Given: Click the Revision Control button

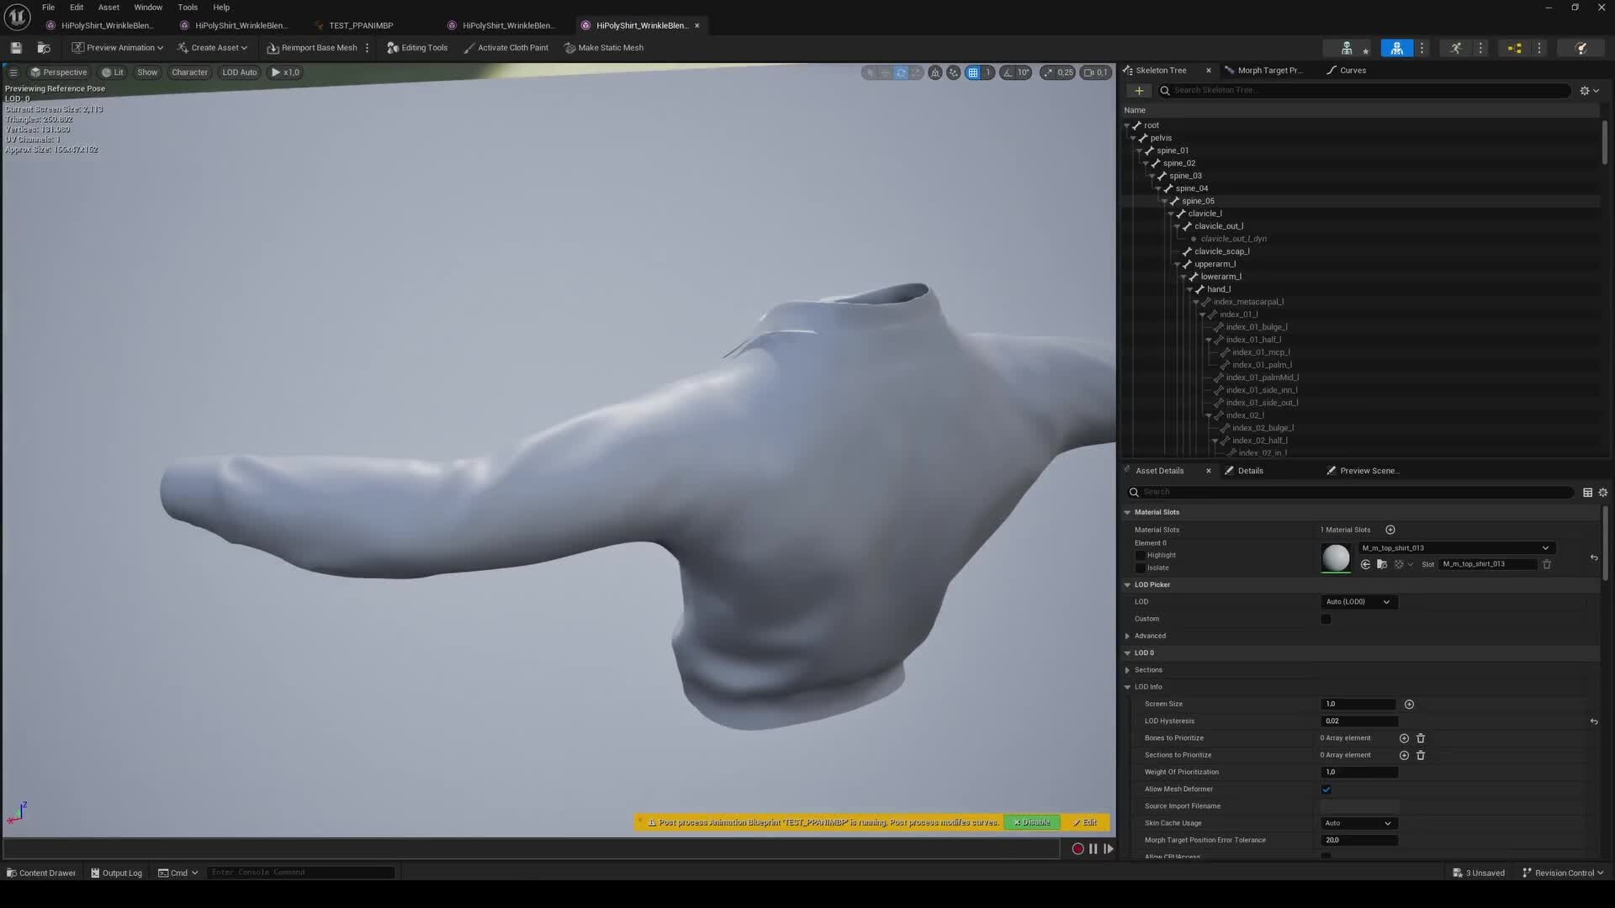Looking at the screenshot, I should point(1563,873).
